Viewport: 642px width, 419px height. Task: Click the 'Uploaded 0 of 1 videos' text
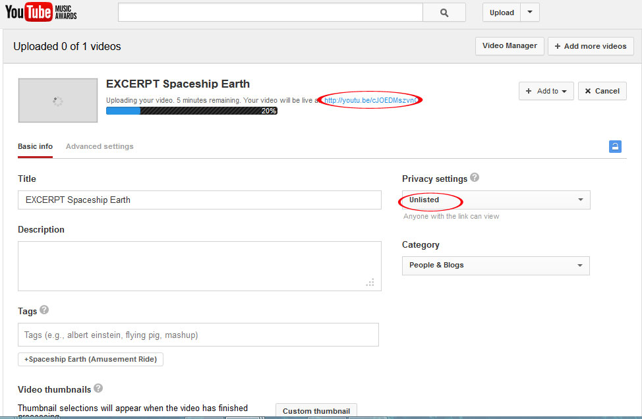(x=67, y=46)
